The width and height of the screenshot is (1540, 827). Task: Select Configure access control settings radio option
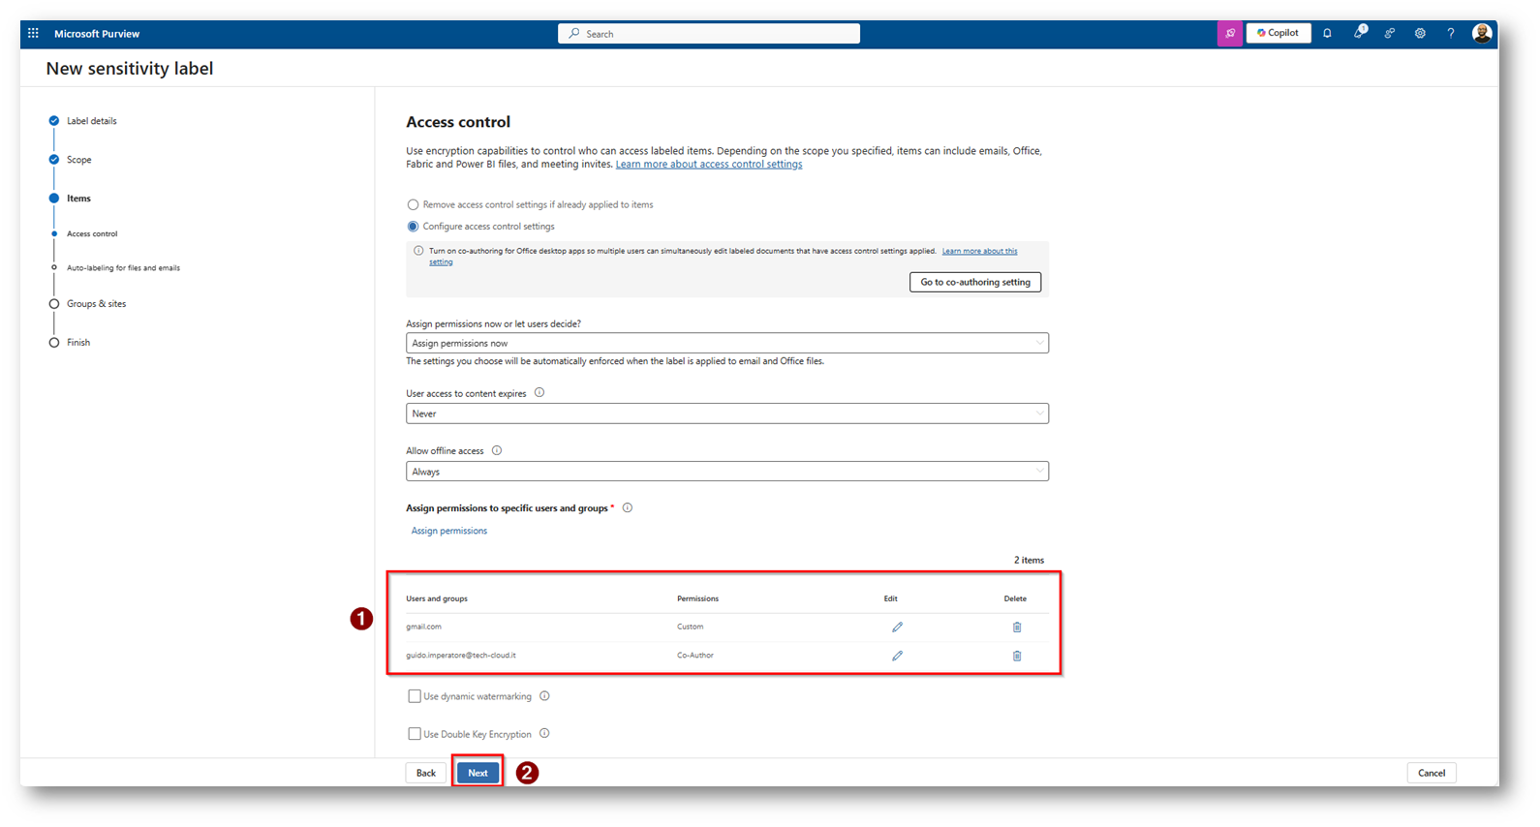[x=414, y=227]
